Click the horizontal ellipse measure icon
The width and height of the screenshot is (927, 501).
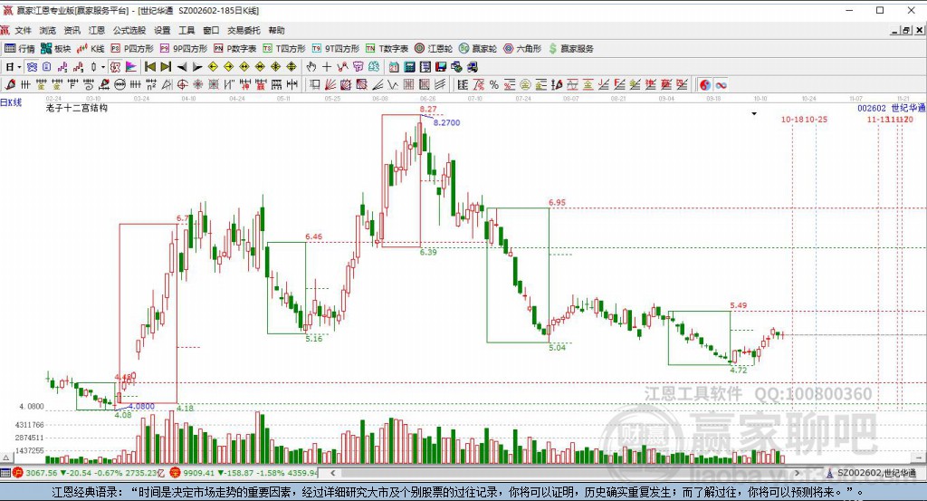120,84
